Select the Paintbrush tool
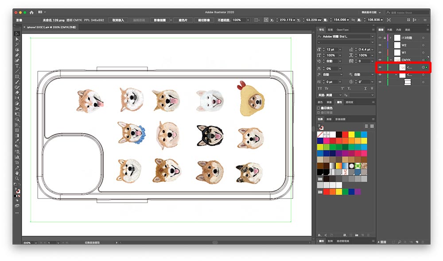The height and width of the screenshot is (261, 443). tap(17, 82)
